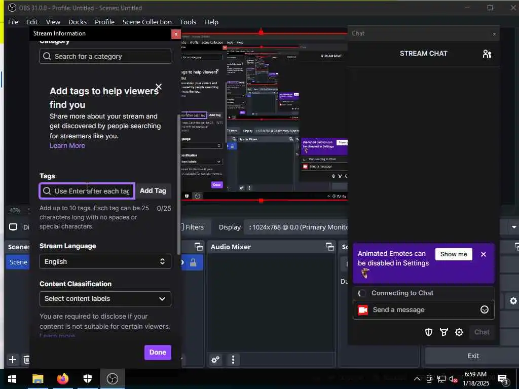This screenshot has width=519, height=389.
Task: Open the Profile menu
Action: (x=104, y=22)
